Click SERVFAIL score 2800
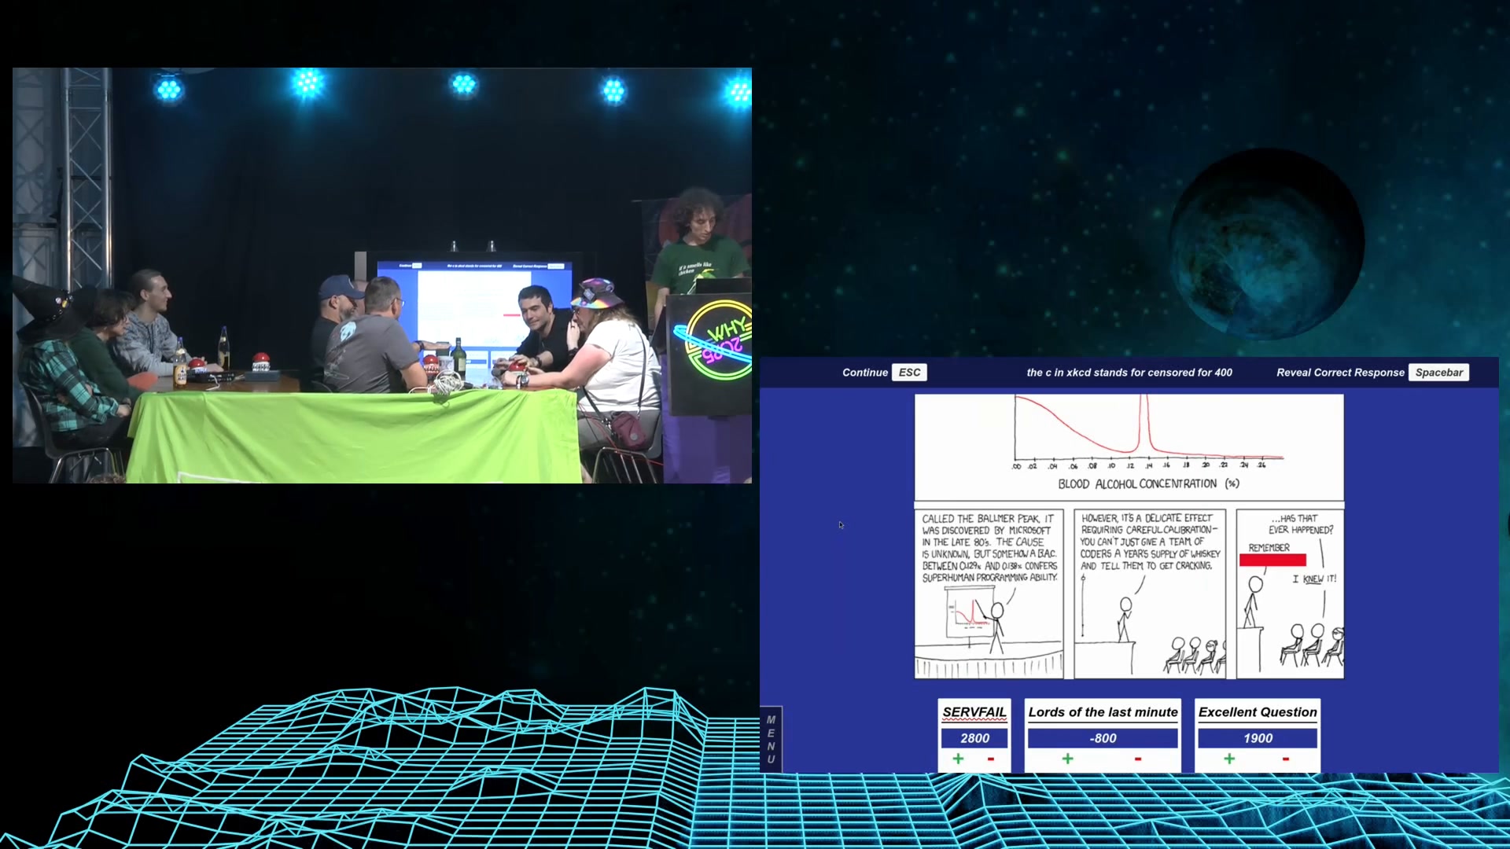 pos(974,738)
